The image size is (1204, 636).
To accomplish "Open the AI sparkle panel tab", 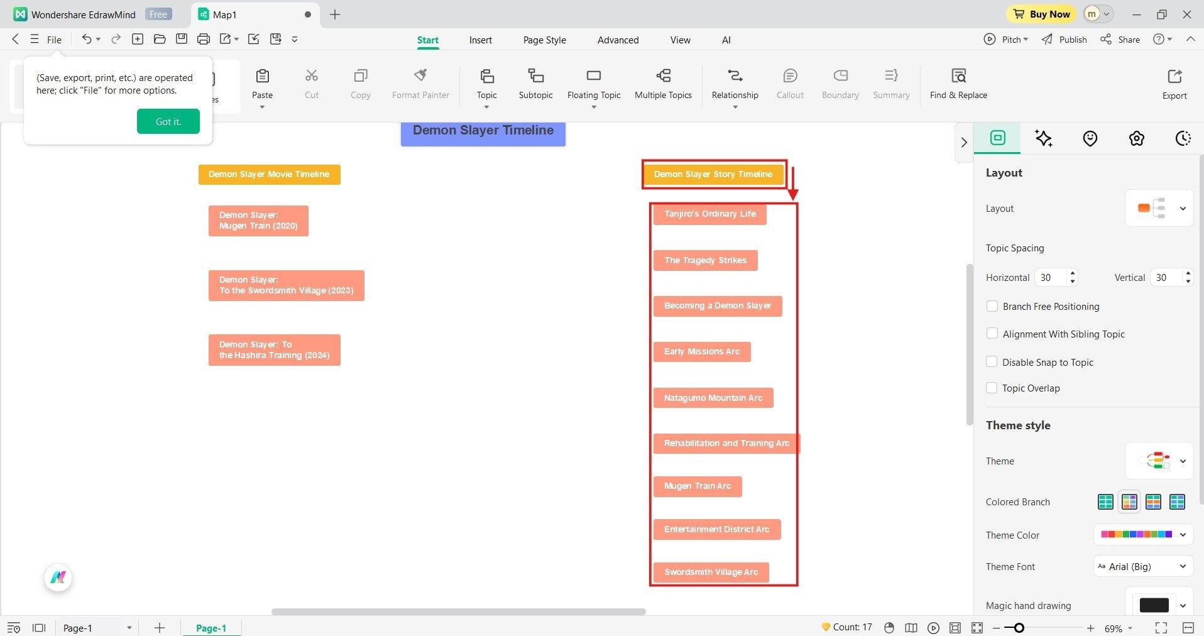I will pos(1044,138).
